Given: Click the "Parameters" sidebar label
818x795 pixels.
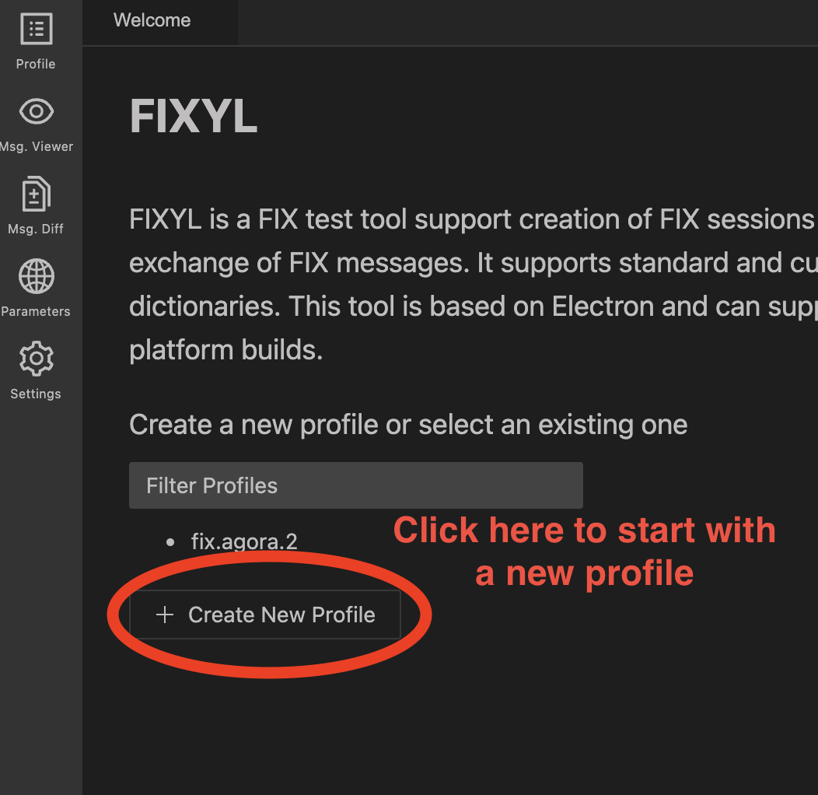Looking at the screenshot, I should 36,311.
